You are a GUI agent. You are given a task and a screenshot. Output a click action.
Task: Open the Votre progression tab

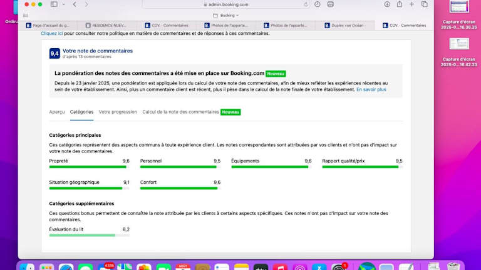click(118, 112)
